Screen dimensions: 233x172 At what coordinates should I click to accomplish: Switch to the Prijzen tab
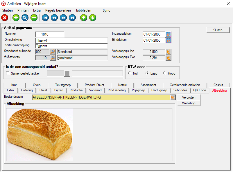click(x=59, y=90)
